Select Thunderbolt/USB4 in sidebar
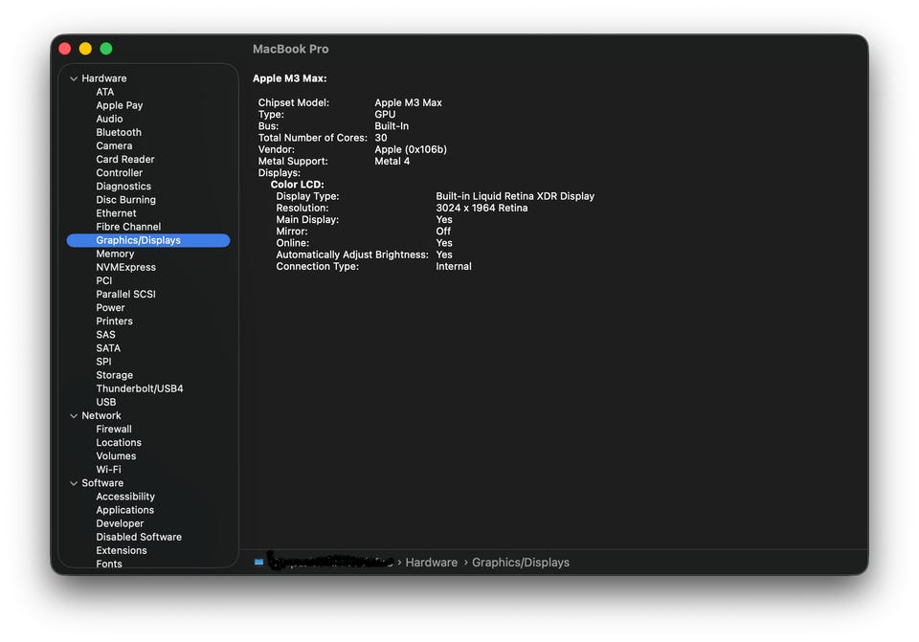The height and width of the screenshot is (642, 919). (139, 389)
